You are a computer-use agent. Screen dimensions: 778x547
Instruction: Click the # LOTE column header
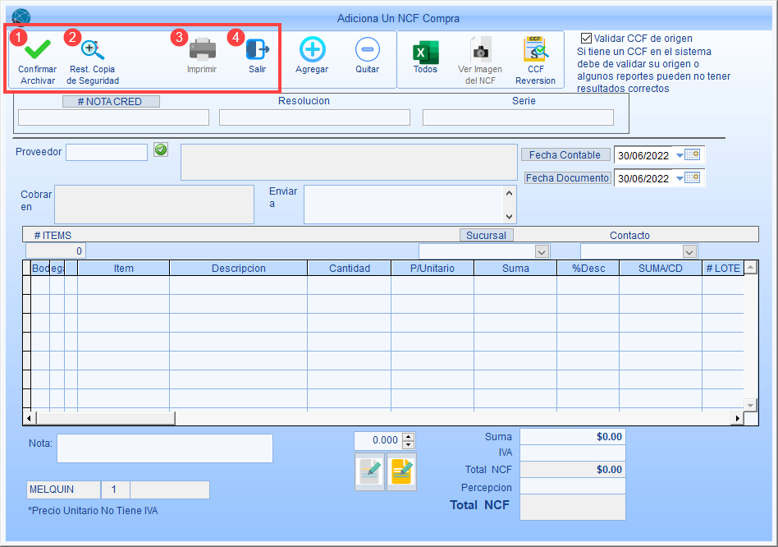pos(723,268)
